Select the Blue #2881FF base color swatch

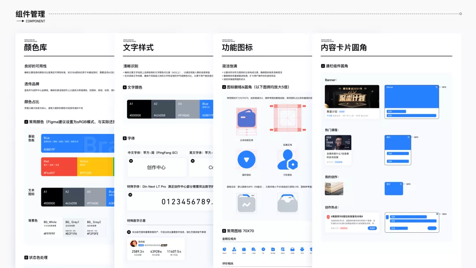[78, 143]
